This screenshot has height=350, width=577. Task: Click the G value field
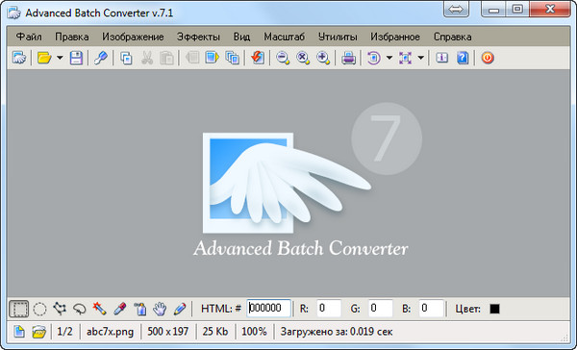pyautogui.click(x=381, y=308)
